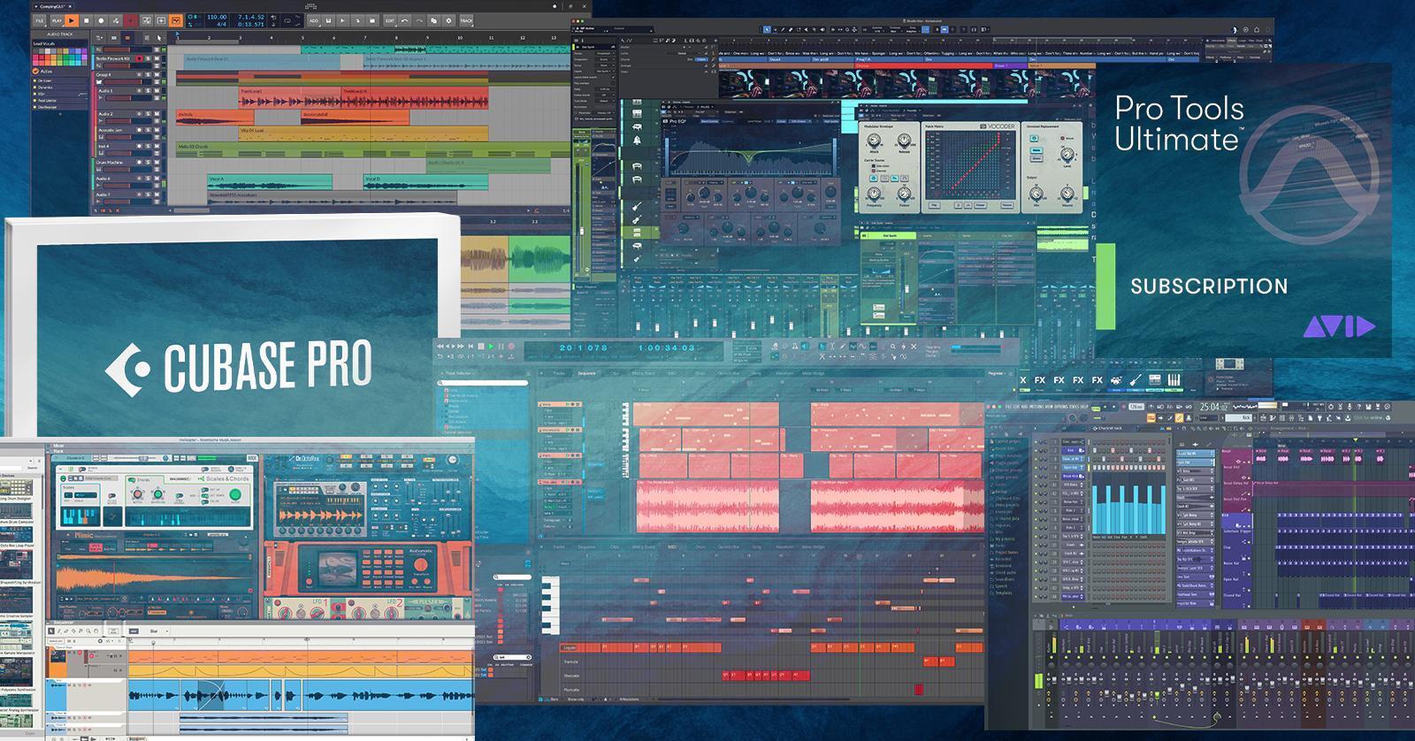The image size is (1415, 741).
Task: Toggle the Chords switch in Scales & Chords
Action: click(x=131, y=479)
